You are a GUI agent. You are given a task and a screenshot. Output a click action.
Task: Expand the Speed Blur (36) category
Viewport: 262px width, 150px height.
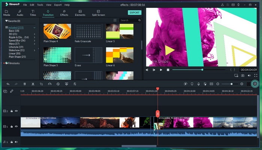coord(34,40)
